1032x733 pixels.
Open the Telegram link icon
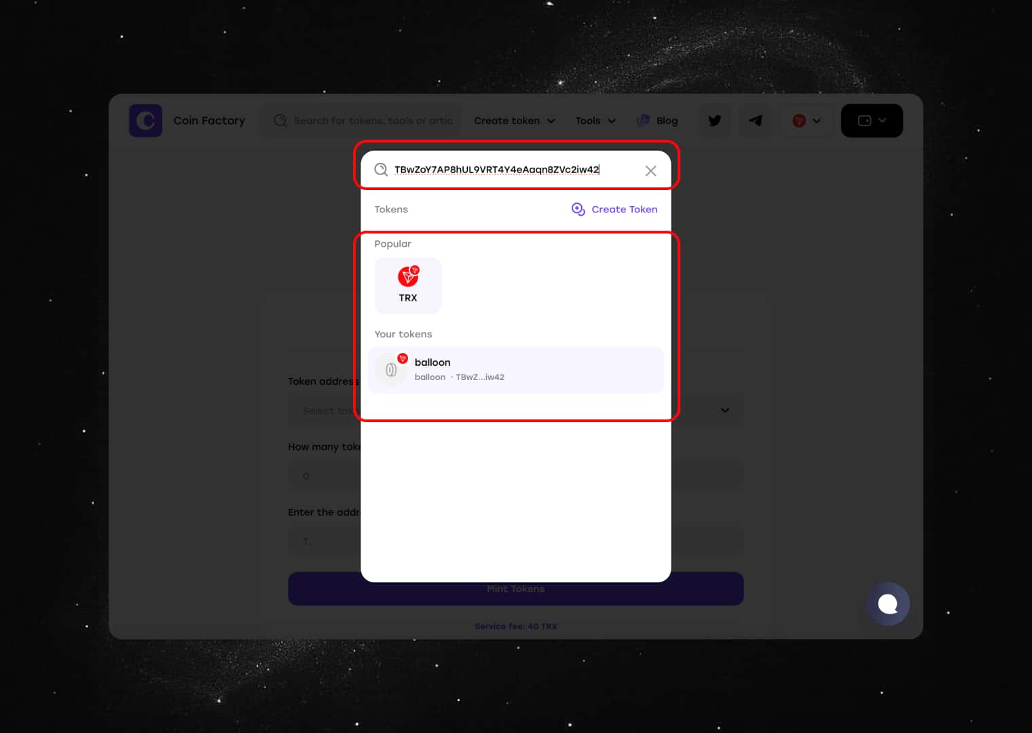(x=755, y=121)
